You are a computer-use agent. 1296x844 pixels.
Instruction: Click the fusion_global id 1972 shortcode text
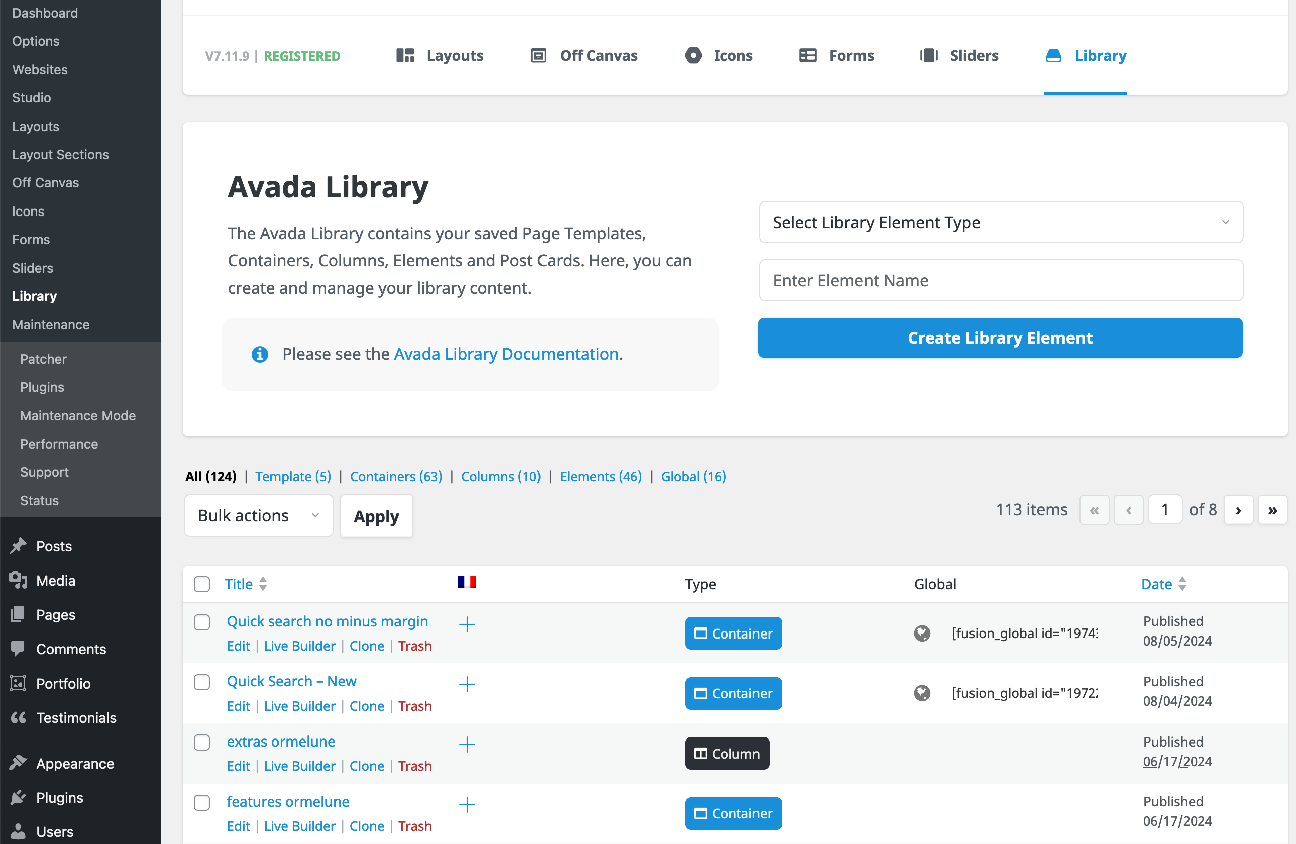[1024, 693]
